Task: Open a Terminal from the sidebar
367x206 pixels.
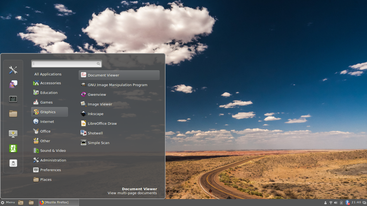Action: click(x=13, y=99)
